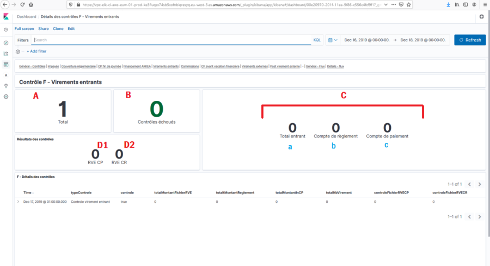Click the filter options gear icon
Image resolution: width=490 pixels, height=266 pixels.
point(18,51)
